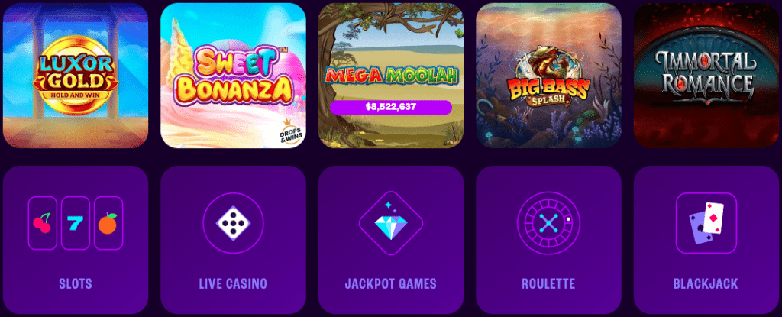Click the dice Live Casino icon
Screen dimensions: 782x317
tap(233, 223)
